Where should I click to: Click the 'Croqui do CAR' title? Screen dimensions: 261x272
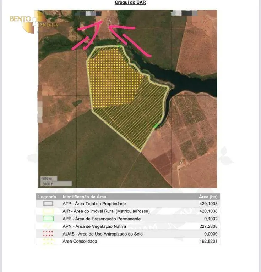click(130, 2)
